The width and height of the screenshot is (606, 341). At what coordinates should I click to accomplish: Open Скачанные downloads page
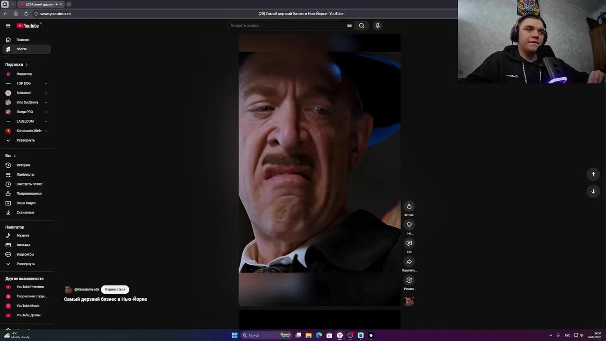point(27,213)
